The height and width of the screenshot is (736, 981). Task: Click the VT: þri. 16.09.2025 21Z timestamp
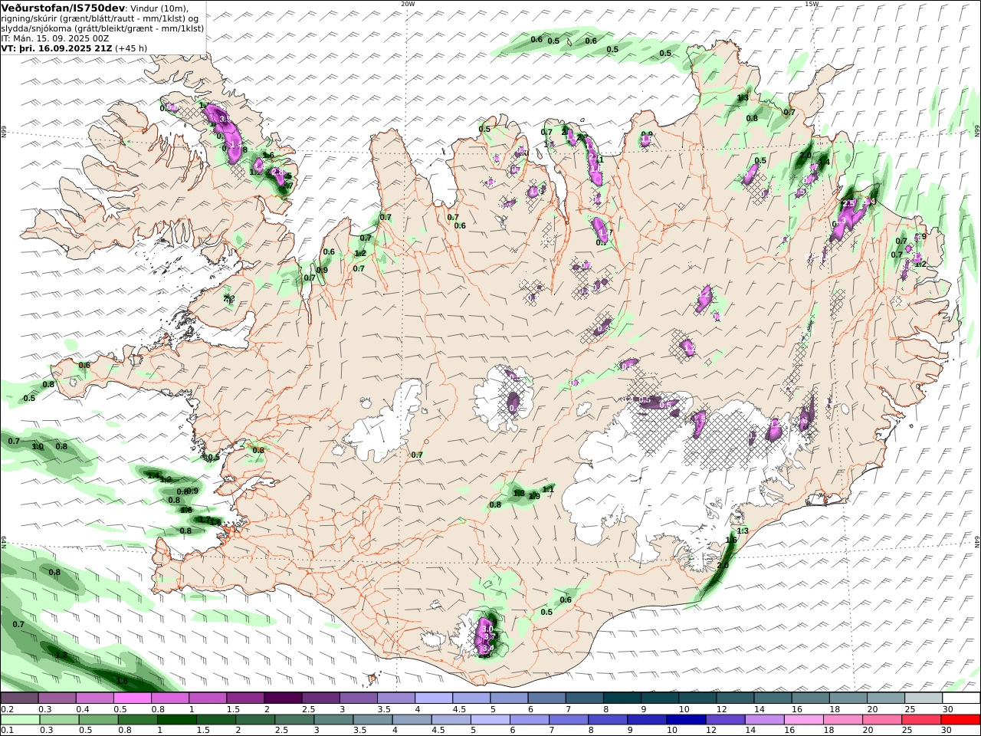click(57, 48)
